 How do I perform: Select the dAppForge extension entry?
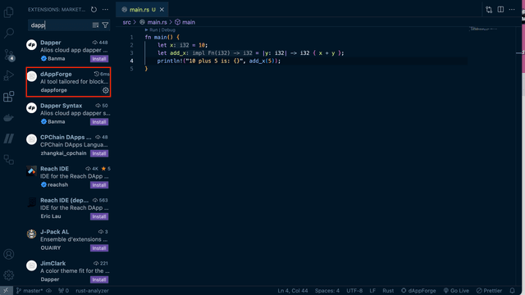[68, 82]
